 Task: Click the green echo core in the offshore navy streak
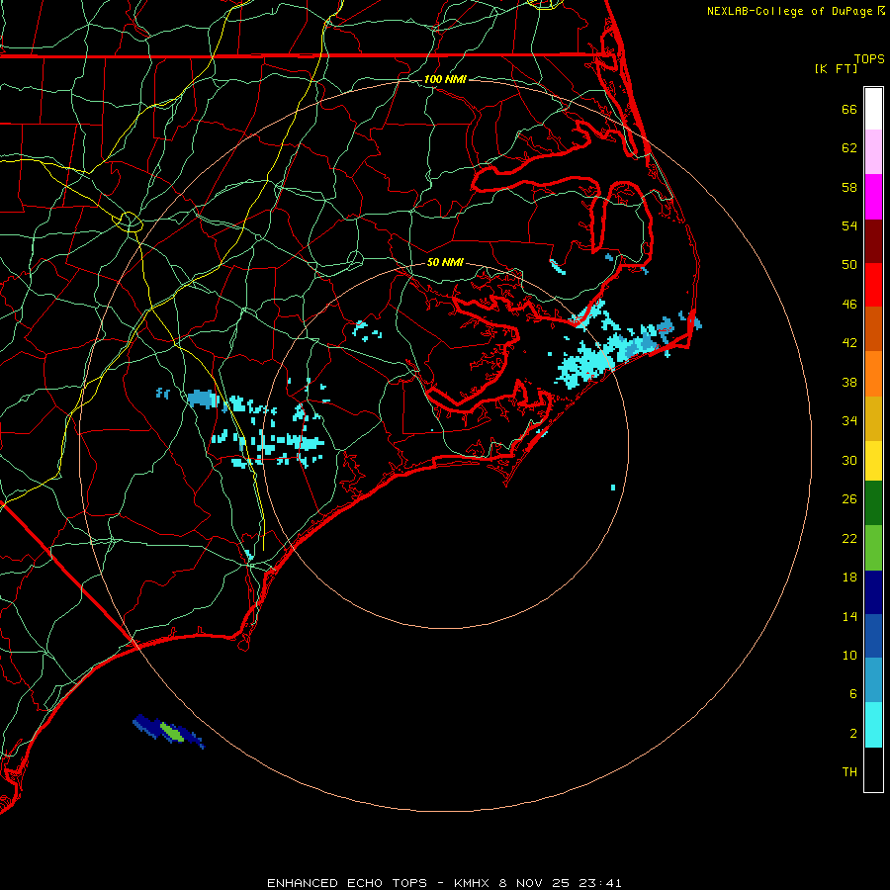(x=171, y=732)
